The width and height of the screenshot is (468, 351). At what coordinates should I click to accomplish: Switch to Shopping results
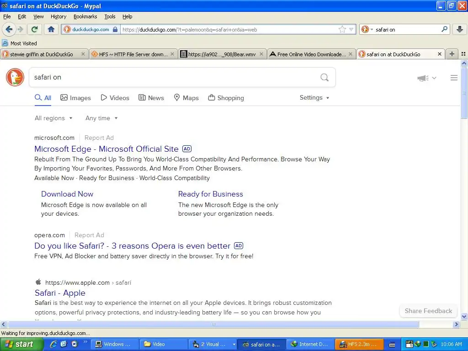(x=226, y=98)
